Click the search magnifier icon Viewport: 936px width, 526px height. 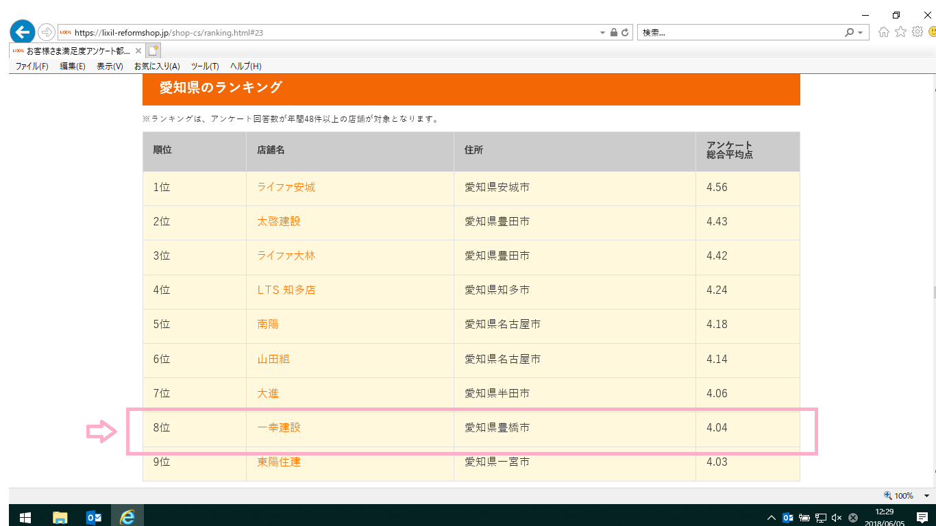pyautogui.click(x=850, y=32)
